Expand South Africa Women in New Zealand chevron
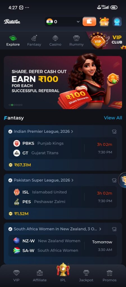Viewport: 126px width, 287px height. [x=100, y=229]
